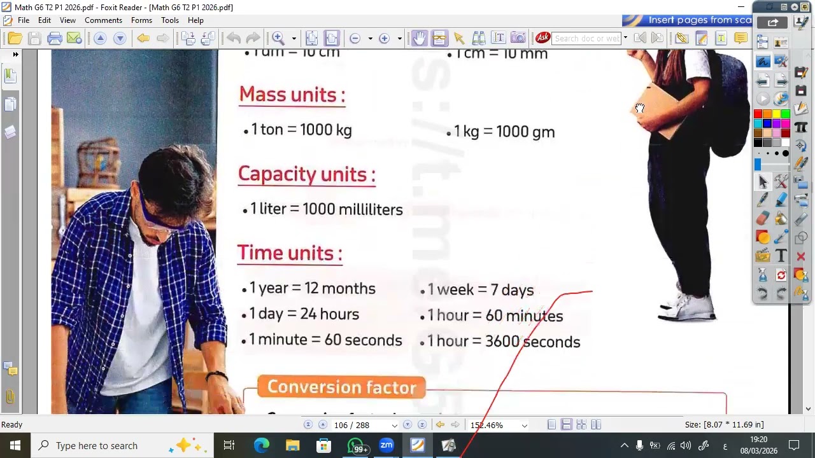This screenshot has height=458, width=815.
Task: Open the Help menu
Action: coord(195,20)
